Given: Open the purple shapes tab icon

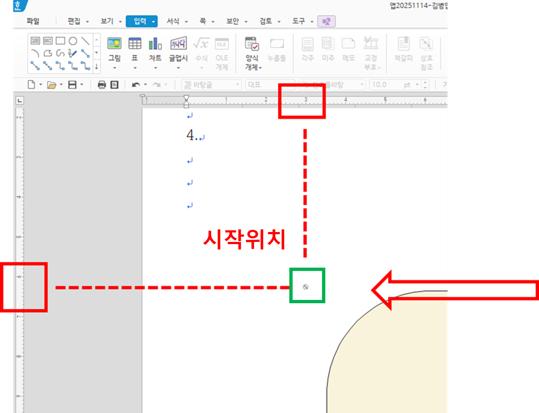Looking at the screenshot, I should pyautogui.click(x=326, y=21).
